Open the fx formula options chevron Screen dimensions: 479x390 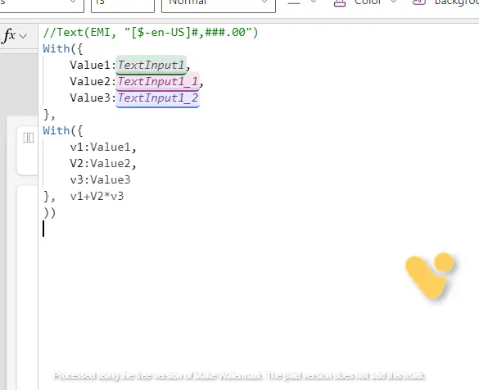23,36
